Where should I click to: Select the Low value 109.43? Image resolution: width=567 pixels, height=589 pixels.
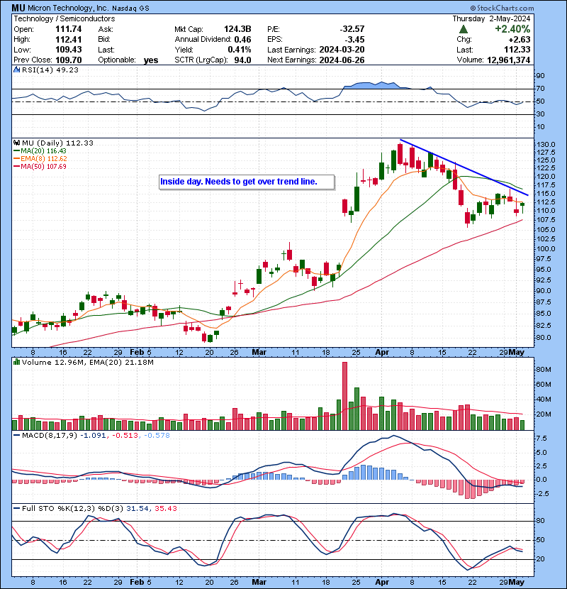point(69,50)
